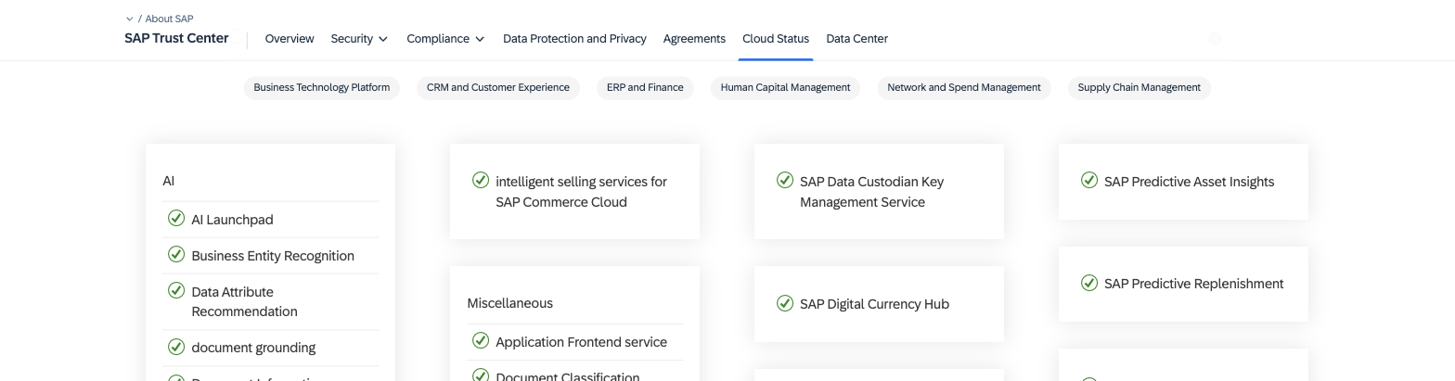This screenshot has width=1455, height=381.
Task: Click the Application Frontend service status check icon
Action: [481, 340]
